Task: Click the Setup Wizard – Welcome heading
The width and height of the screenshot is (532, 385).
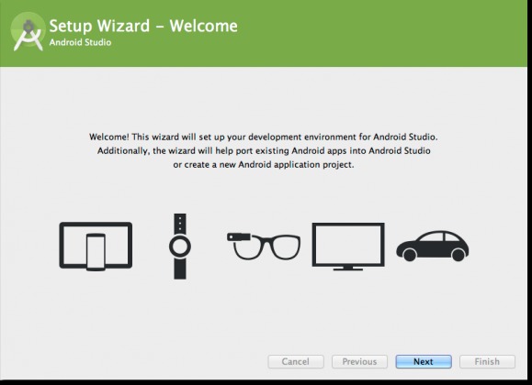Action: click(143, 26)
